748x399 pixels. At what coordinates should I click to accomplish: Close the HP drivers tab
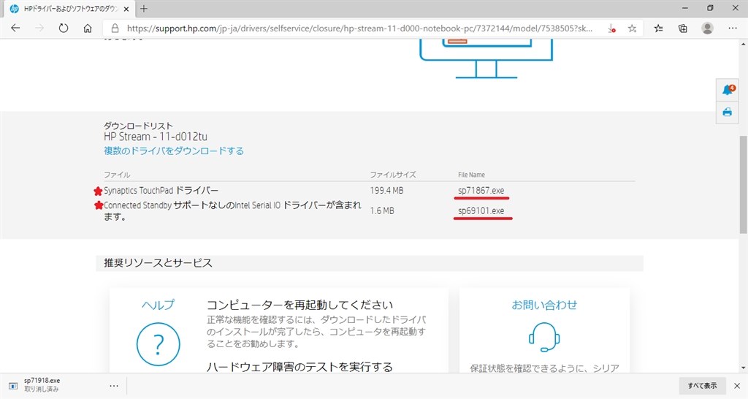click(126, 9)
